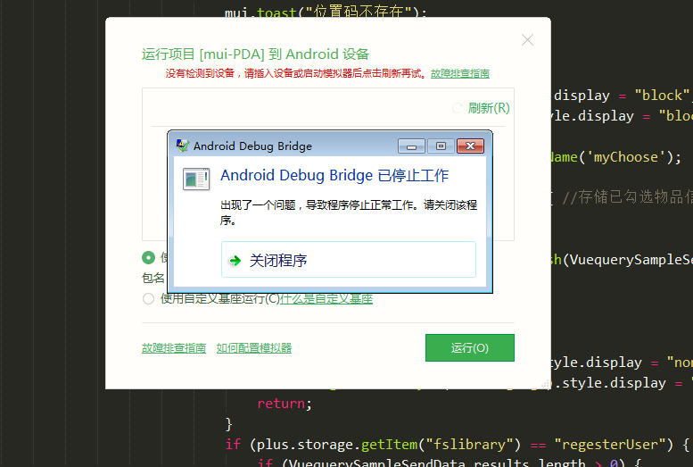The image size is (693, 467).
Task: Click the green arrow icon beside 关闭程序
Action: 235,261
